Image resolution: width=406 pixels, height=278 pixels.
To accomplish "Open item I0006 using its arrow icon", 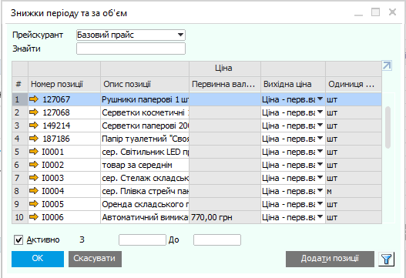I will 34,217.
